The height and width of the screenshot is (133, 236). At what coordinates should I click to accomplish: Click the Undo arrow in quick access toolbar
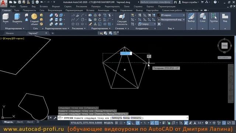click(42, 2)
